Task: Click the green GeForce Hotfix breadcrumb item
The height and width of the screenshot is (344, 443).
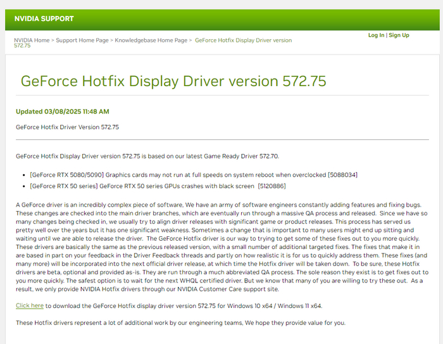Action: click(243, 41)
